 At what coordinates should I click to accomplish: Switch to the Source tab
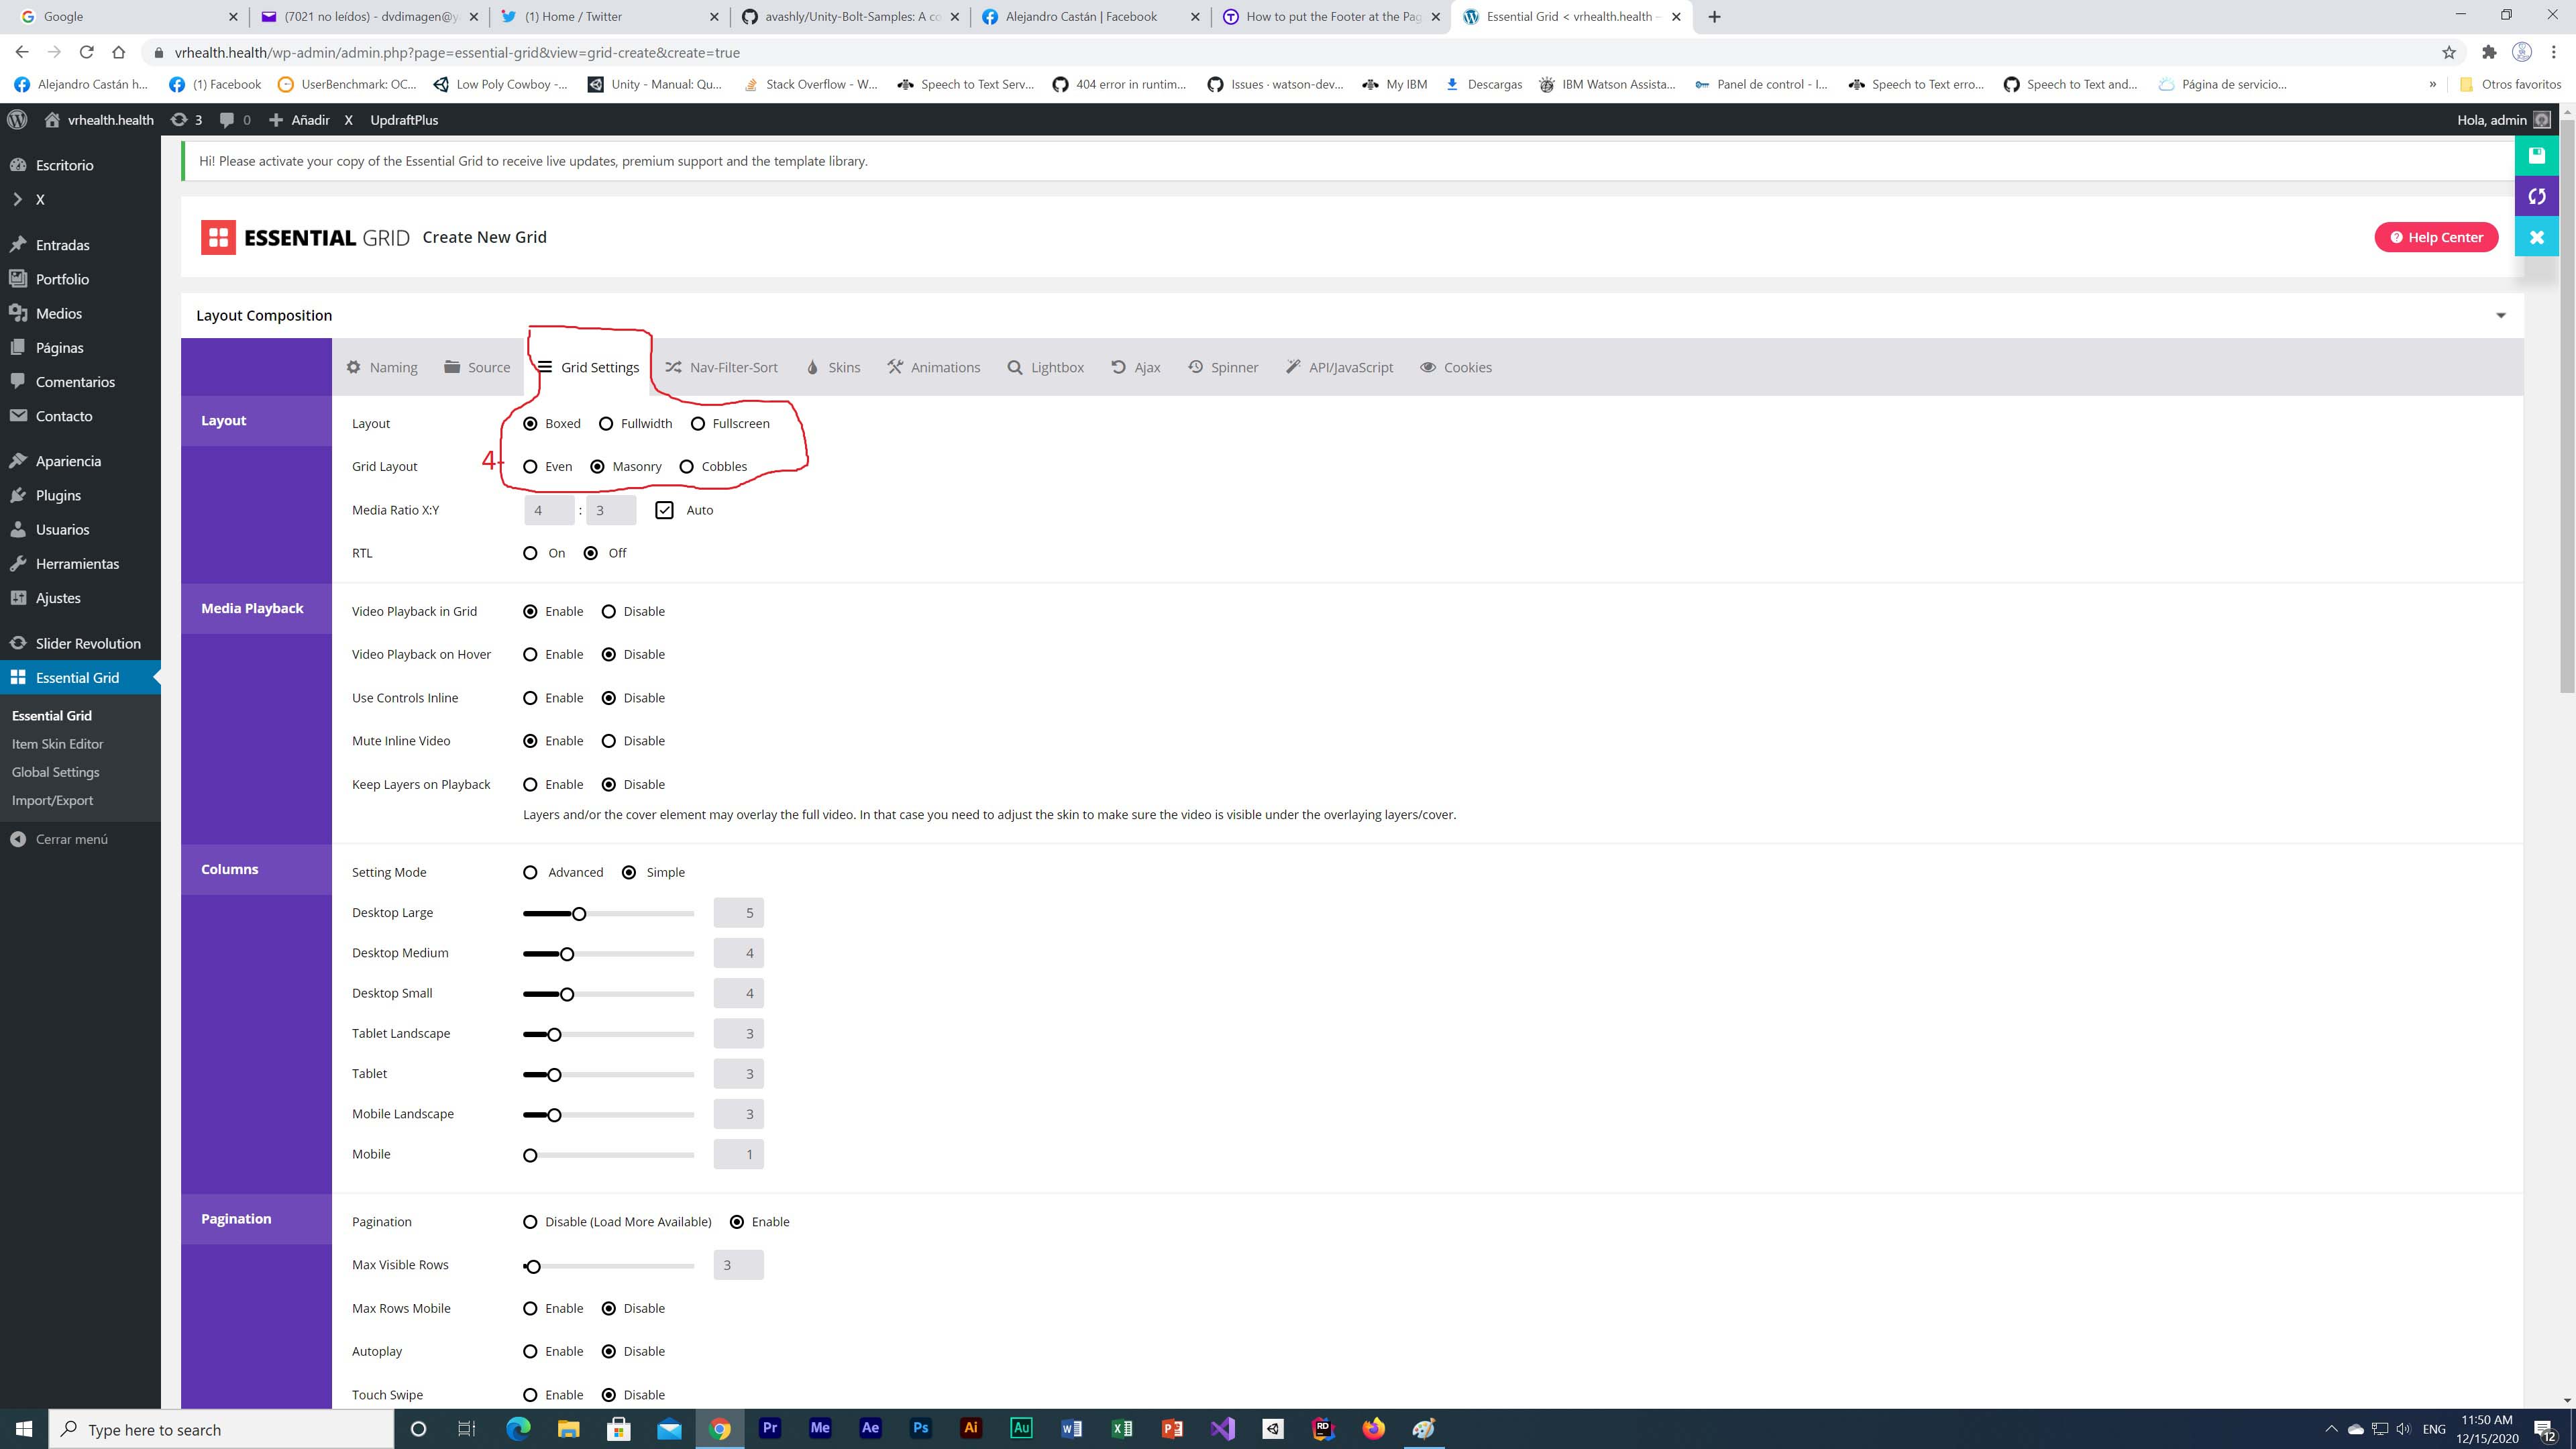[477, 367]
